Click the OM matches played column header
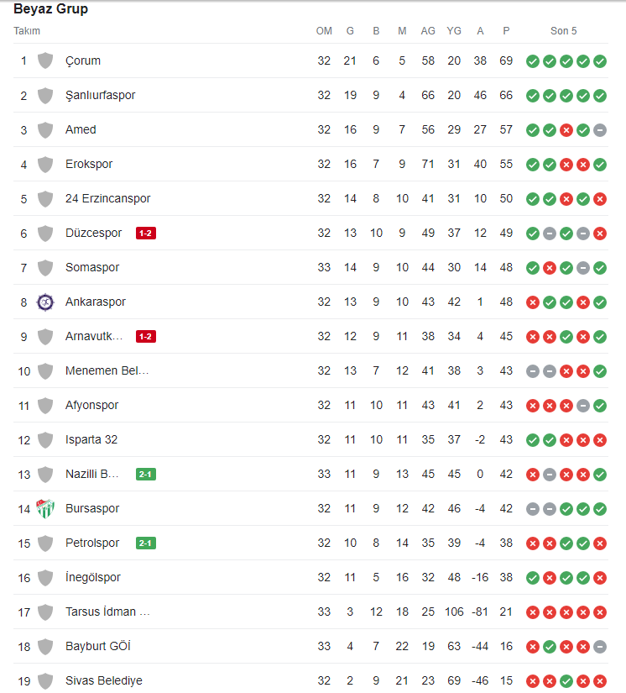 pos(324,31)
